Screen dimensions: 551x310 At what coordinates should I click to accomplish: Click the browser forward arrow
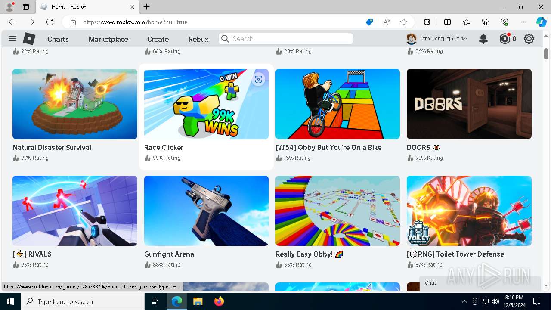pos(31,22)
